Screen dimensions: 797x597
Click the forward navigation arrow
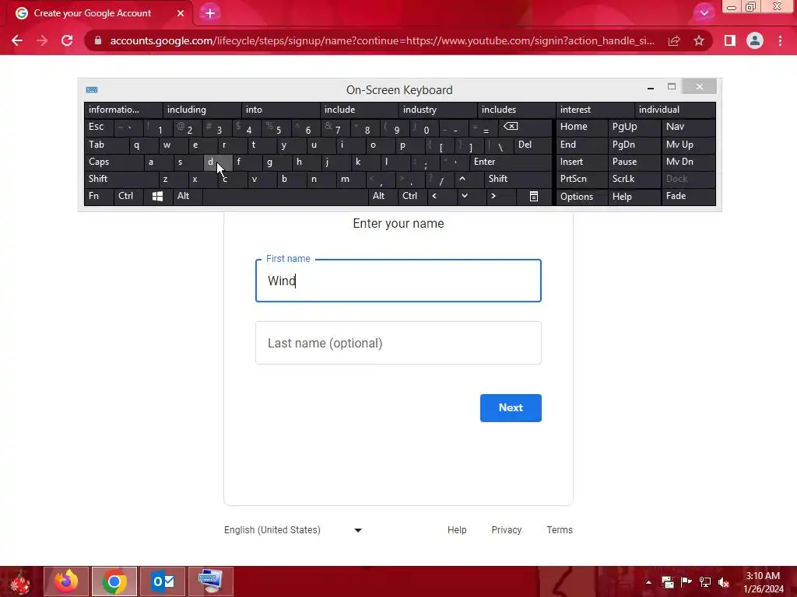pos(42,40)
